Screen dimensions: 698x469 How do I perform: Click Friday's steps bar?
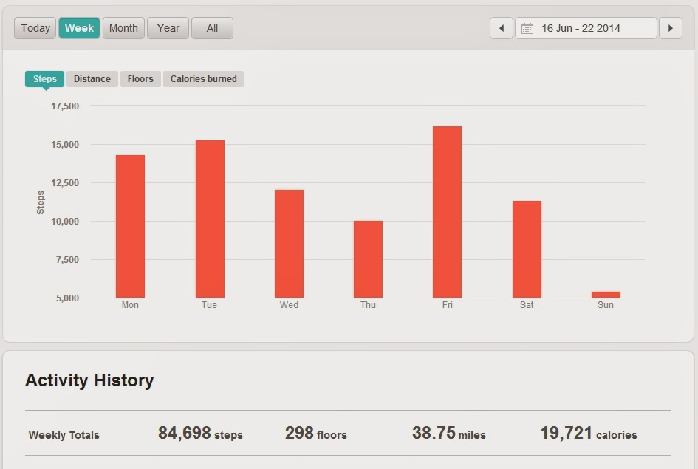(x=447, y=212)
